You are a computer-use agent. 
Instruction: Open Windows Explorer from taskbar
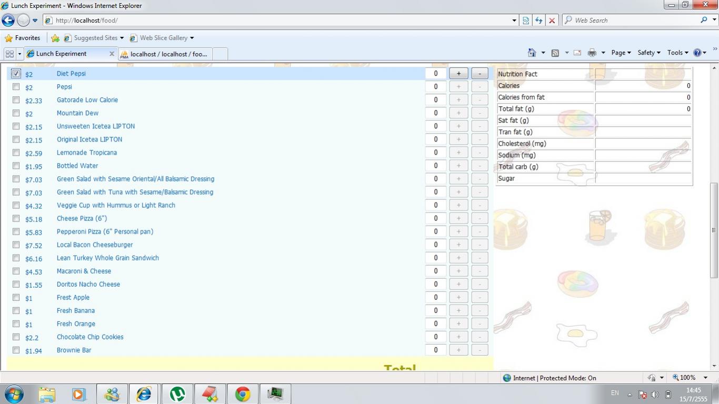coord(47,394)
